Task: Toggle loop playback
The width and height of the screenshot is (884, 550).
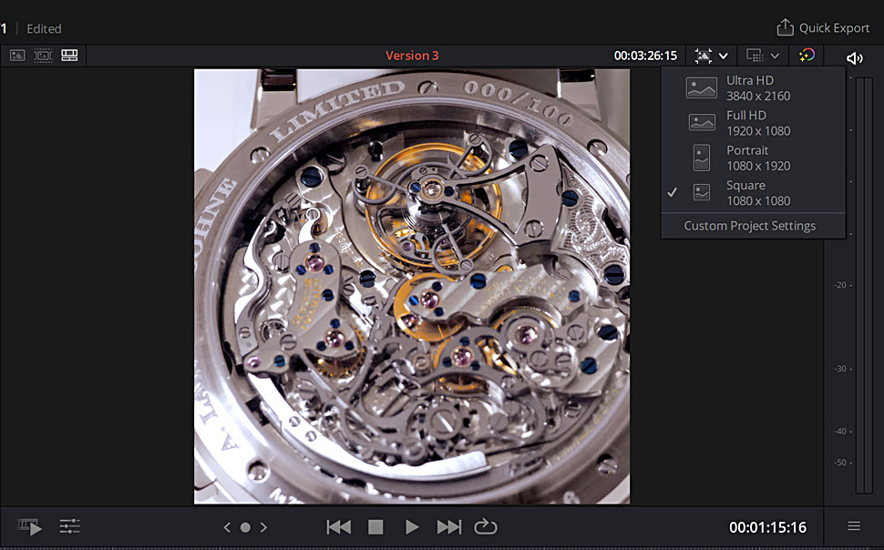Action: [x=486, y=527]
